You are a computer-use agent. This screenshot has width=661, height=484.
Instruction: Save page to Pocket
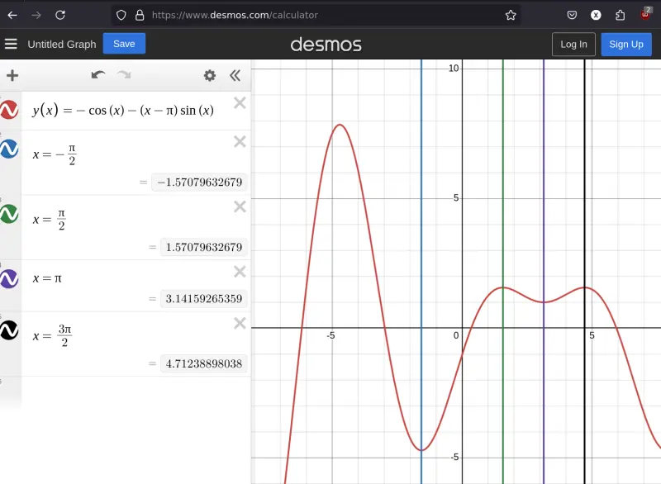(572, 15)
